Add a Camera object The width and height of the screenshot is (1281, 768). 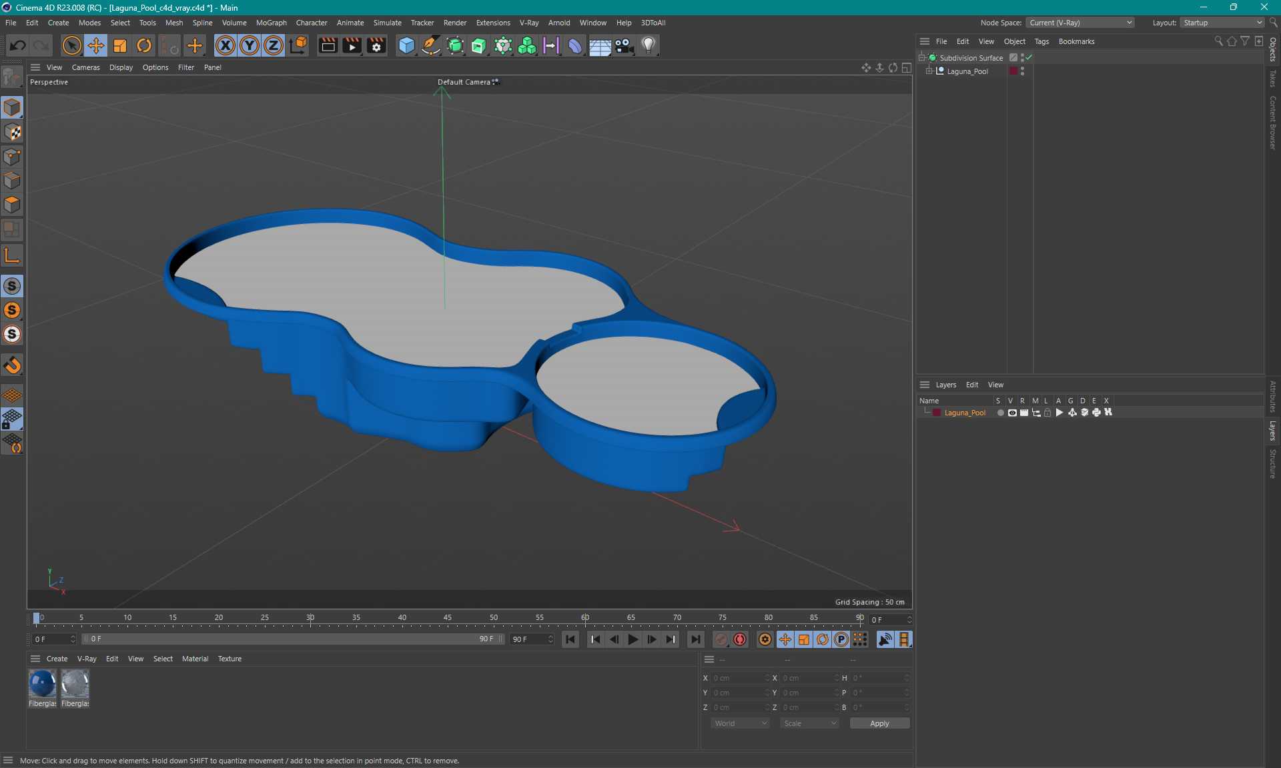(624, 45)
